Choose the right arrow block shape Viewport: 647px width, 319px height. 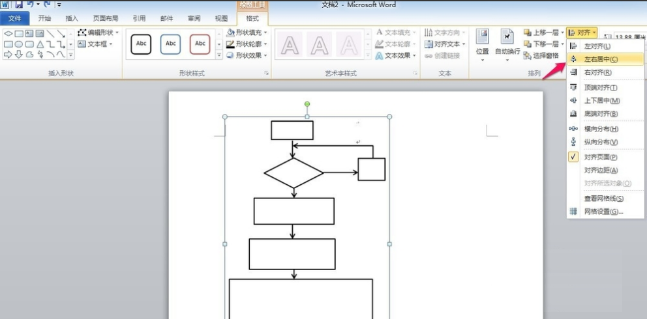8,54
